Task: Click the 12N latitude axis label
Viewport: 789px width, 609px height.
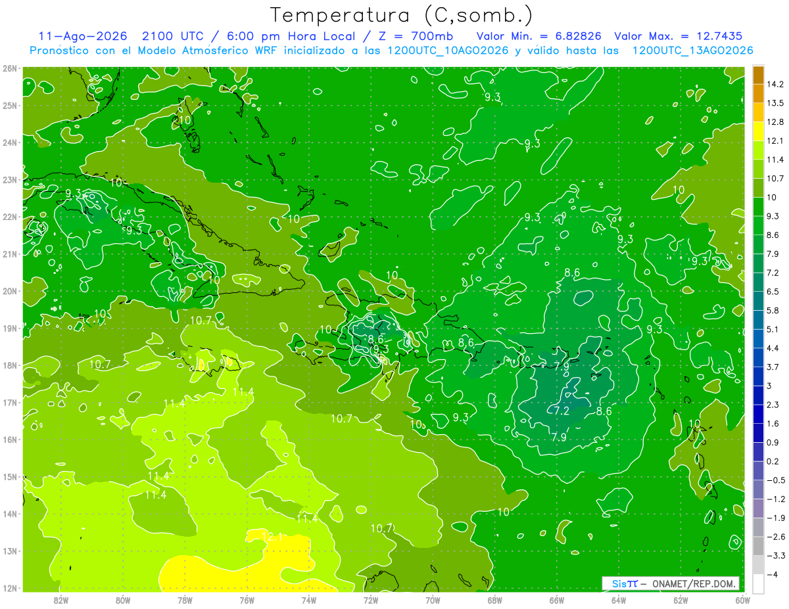Action: point(10,588)
